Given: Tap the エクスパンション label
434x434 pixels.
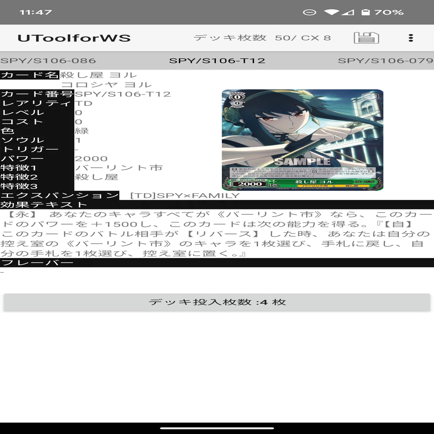Looking at the screenshot, I should [x=59, y=195].
